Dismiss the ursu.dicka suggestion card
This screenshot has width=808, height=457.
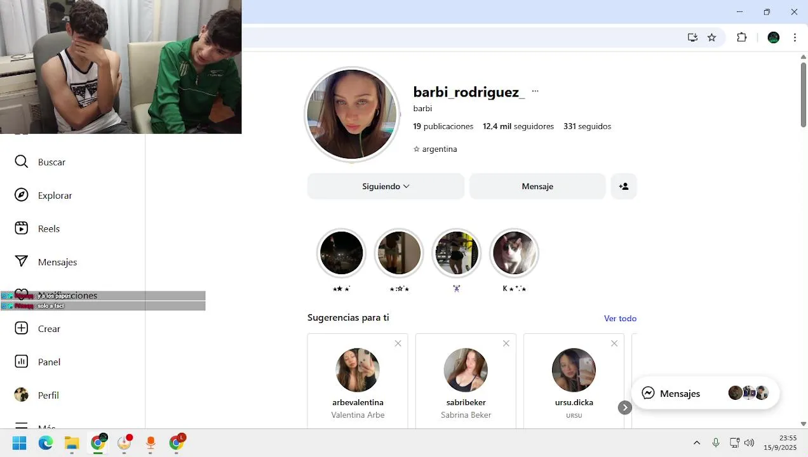pos(614,343)
